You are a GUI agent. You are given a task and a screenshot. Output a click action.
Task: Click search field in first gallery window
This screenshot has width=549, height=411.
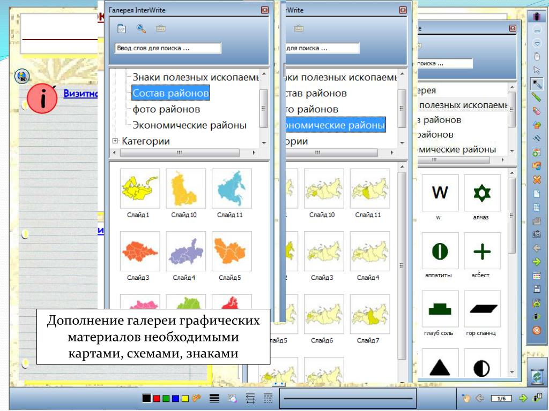[x=168, y=48]
